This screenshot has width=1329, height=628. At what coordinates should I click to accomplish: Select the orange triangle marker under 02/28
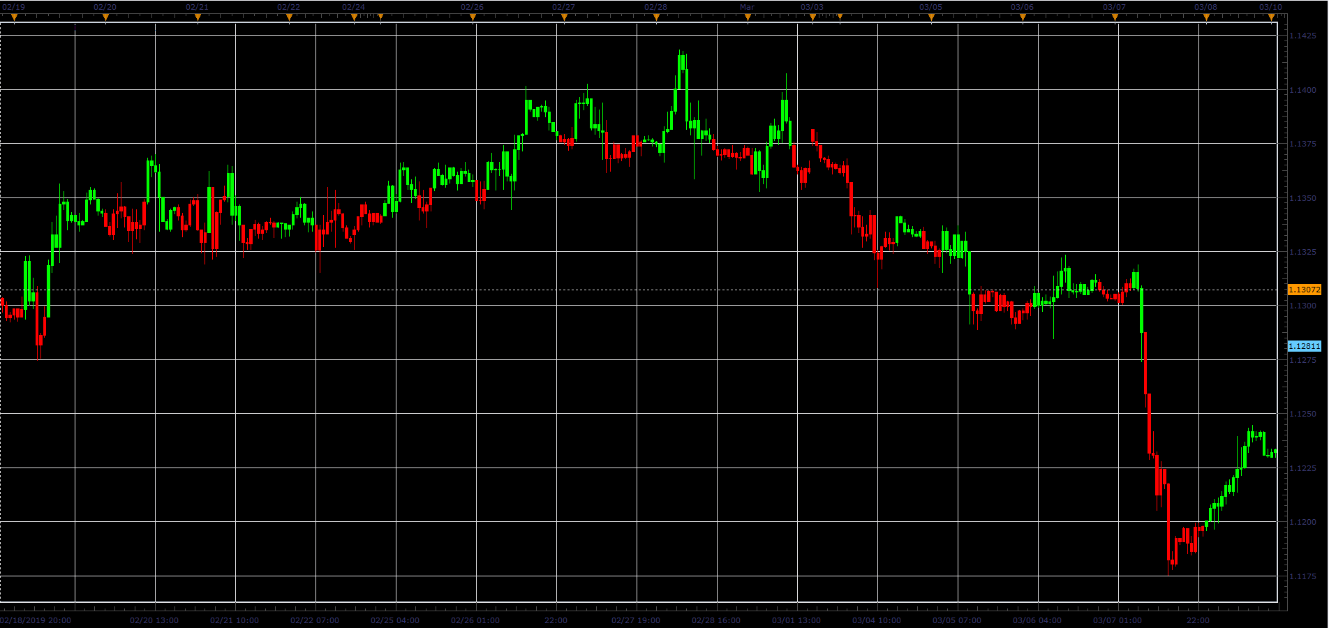pyautogui.click(x=656, y=18)
